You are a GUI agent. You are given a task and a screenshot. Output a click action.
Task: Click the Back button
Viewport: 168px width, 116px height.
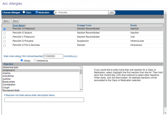[x=6, y=21]
